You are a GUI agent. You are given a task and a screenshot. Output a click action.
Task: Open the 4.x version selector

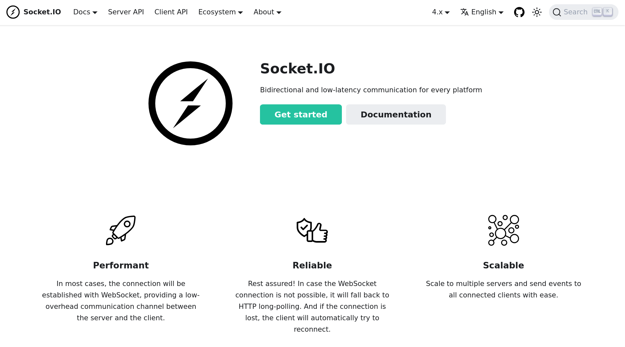[441, 12]
